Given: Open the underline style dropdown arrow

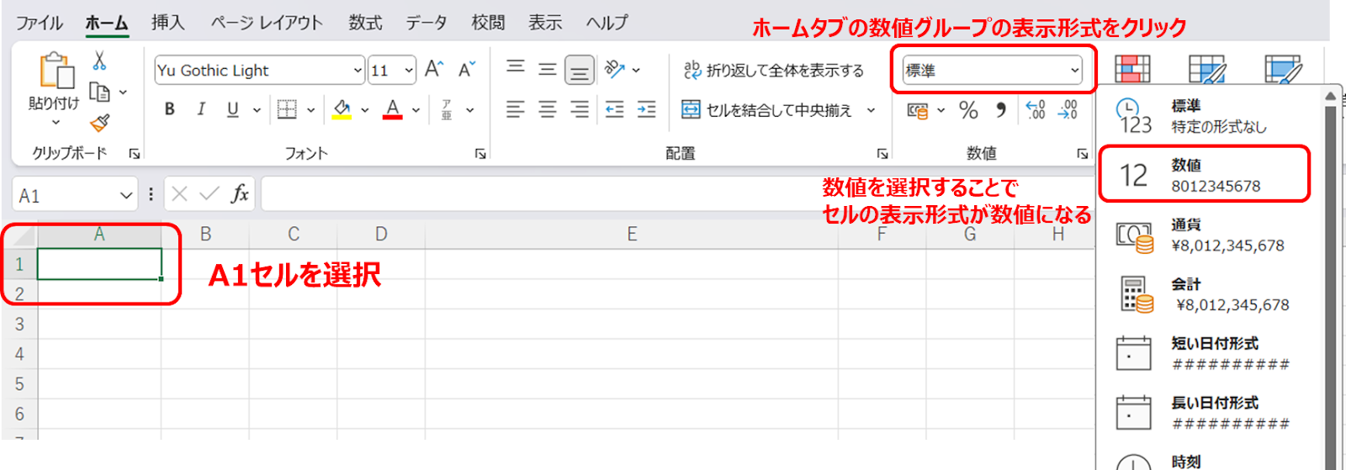Looking at the screenshot, I should coord(257,110).
